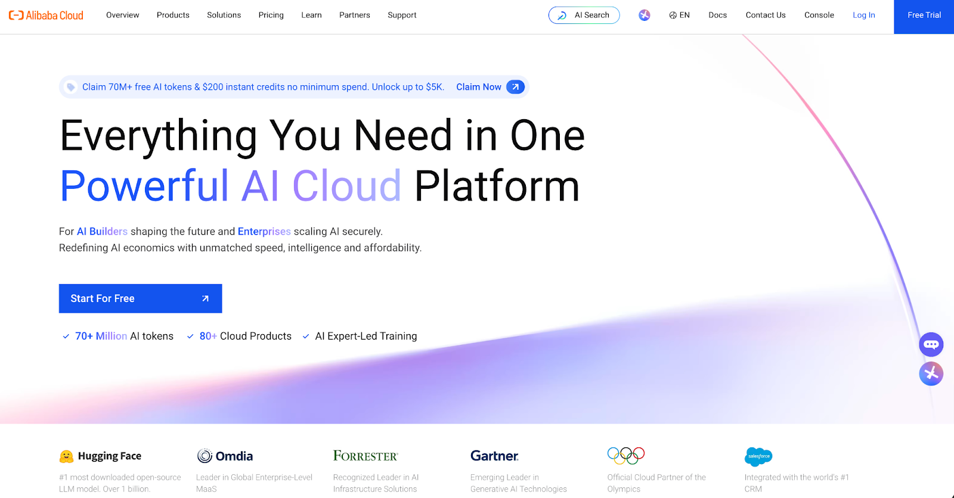This screenshot has height=498, width=954.
Task: Open the Products menu
Action: (x=173, y=15)
